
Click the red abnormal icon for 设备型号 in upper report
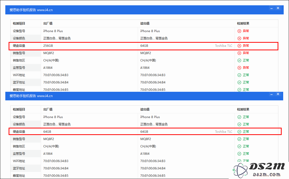click(x=239, y=31)
